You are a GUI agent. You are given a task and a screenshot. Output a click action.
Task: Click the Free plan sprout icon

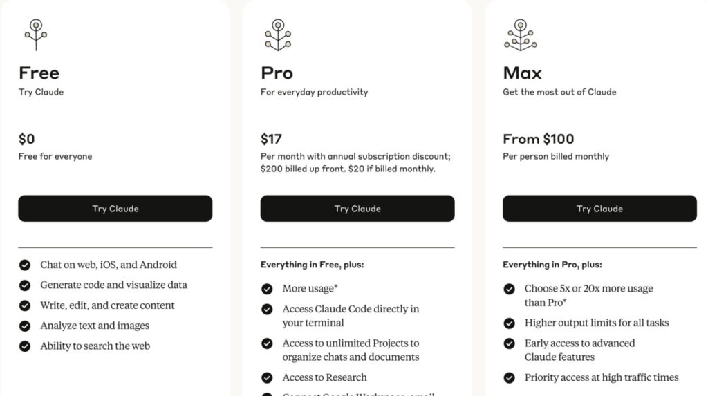[36, 35]
